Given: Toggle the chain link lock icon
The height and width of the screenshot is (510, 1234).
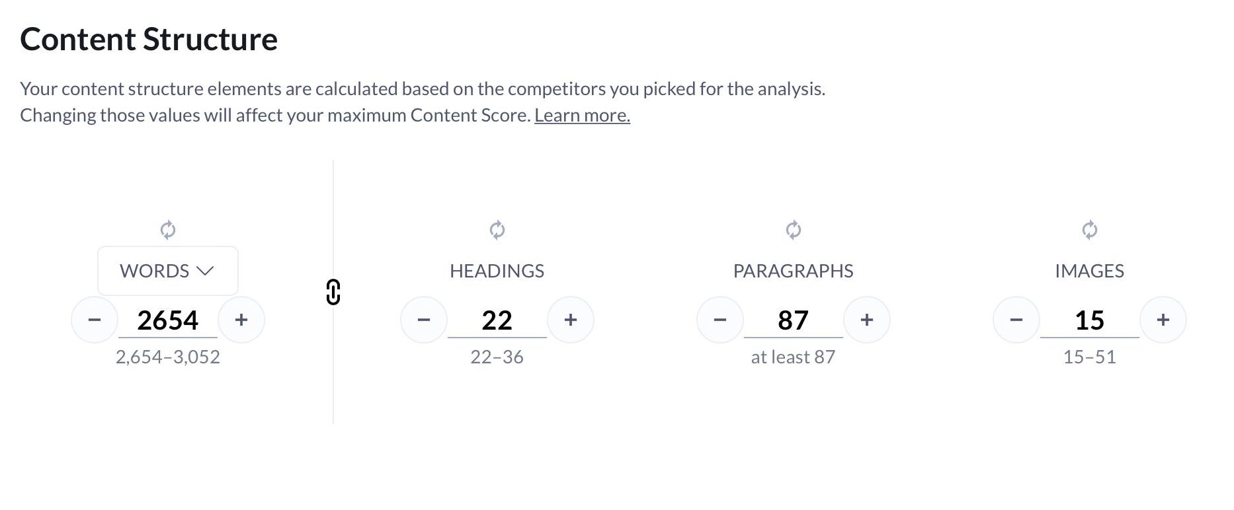Looking at the screenshot, I should pos(333,292).
